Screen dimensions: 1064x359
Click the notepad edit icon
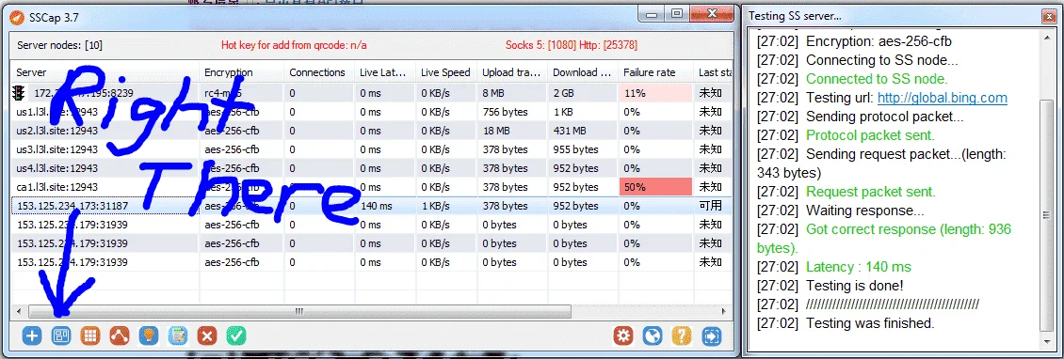click(178, 335)
